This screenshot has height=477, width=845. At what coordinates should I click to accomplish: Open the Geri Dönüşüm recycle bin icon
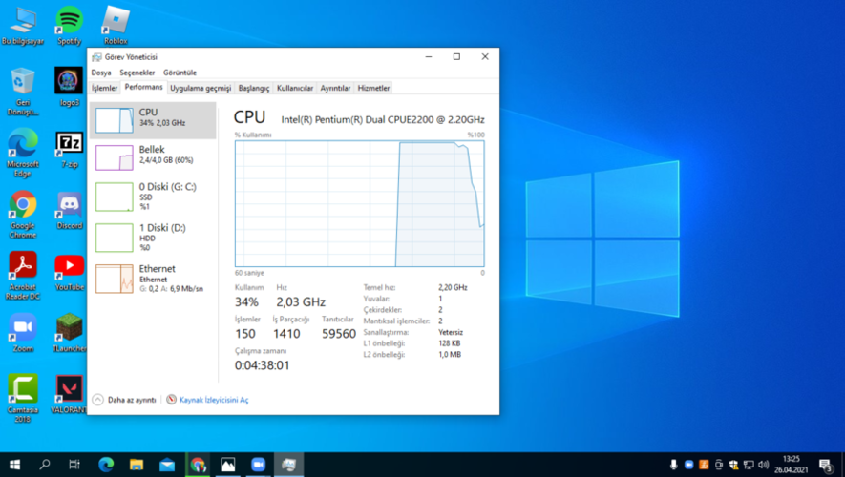(23, 92)
